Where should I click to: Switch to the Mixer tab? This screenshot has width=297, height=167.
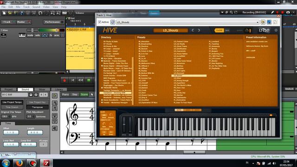point(42,90)
